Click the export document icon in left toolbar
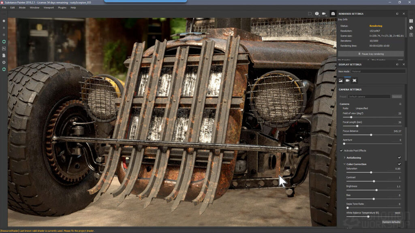The image size is (415, 233). (x=4, y=55)
